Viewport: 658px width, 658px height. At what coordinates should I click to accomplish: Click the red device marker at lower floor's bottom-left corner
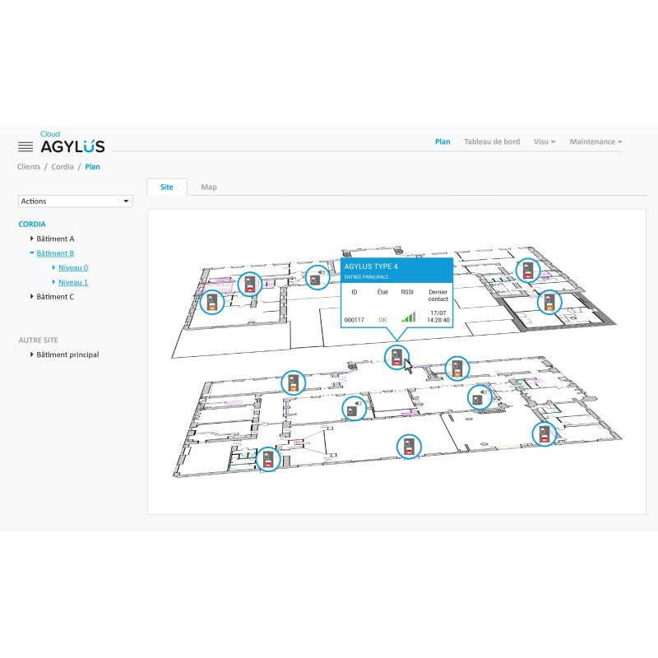[x=267, y=461]
